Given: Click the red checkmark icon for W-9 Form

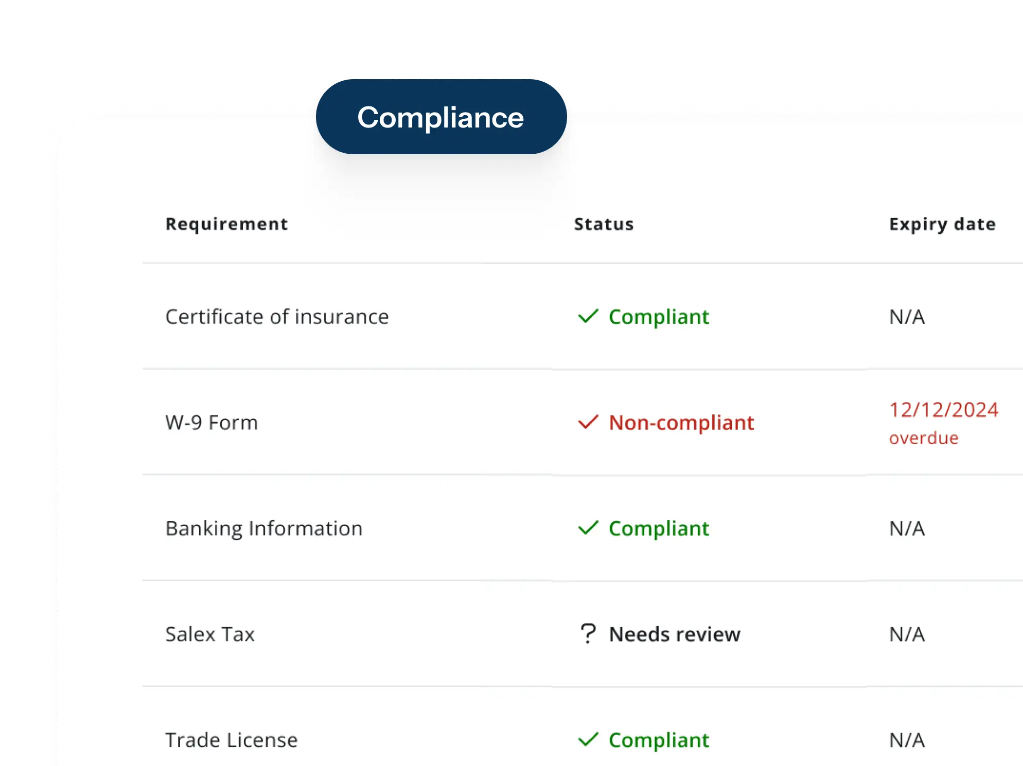Looking at the screenshot, I should pos(588,422).
